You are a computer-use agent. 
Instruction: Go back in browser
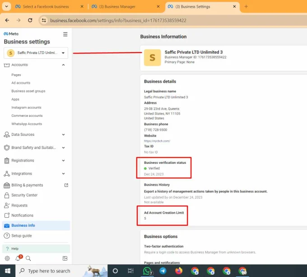(7, 20)
